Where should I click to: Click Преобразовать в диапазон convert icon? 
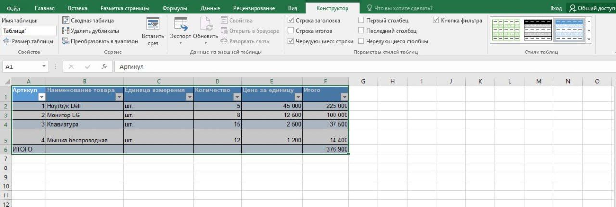(x=66, y=41)
